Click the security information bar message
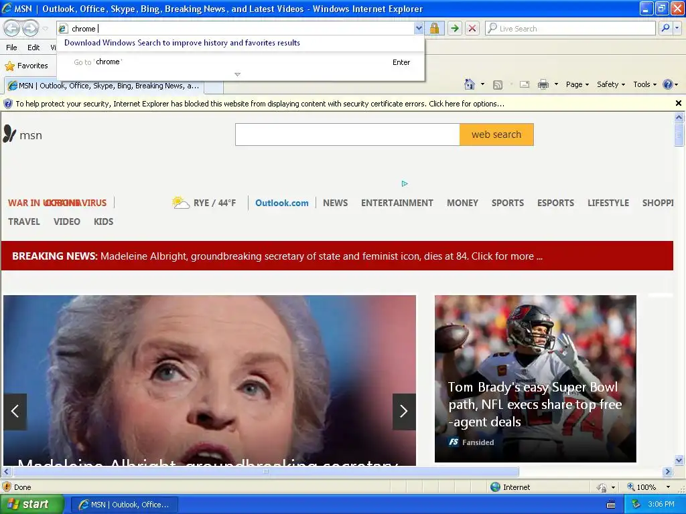The height and width of the screenshot is (514, 686). pos(260,104)
